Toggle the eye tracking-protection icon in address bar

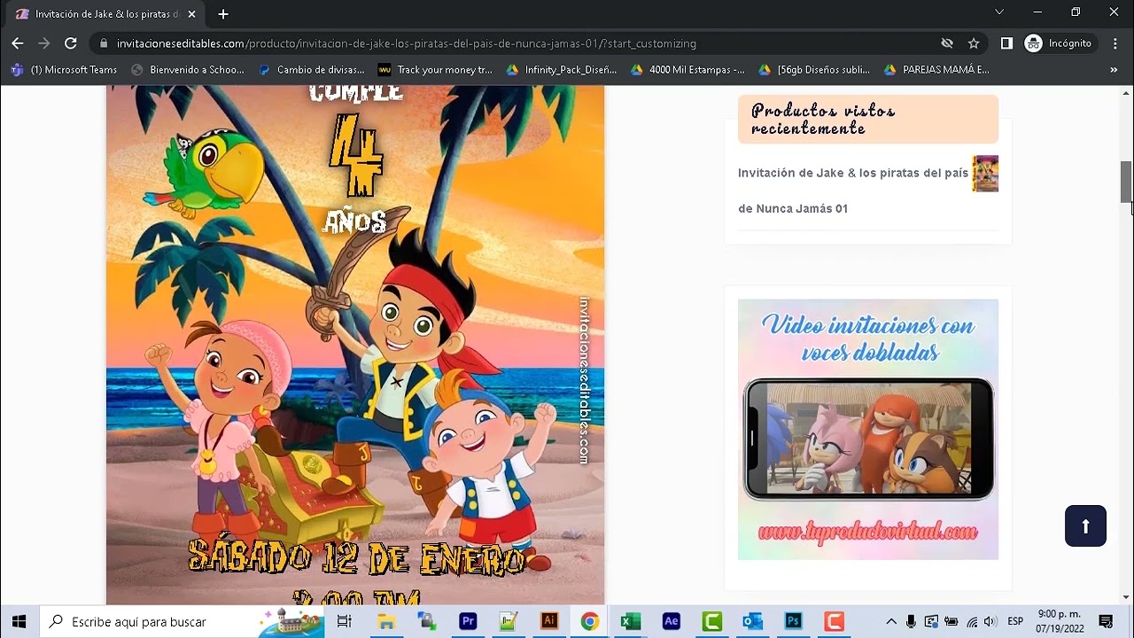point(947,43)
